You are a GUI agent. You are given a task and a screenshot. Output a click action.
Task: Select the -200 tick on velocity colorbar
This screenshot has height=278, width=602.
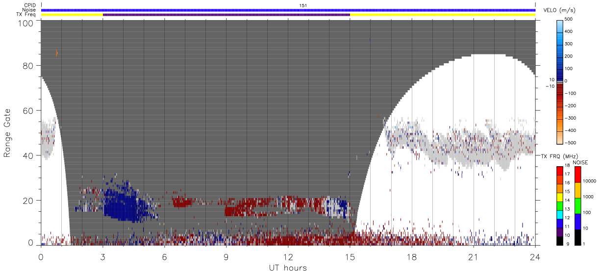click(x=570, y=105)
